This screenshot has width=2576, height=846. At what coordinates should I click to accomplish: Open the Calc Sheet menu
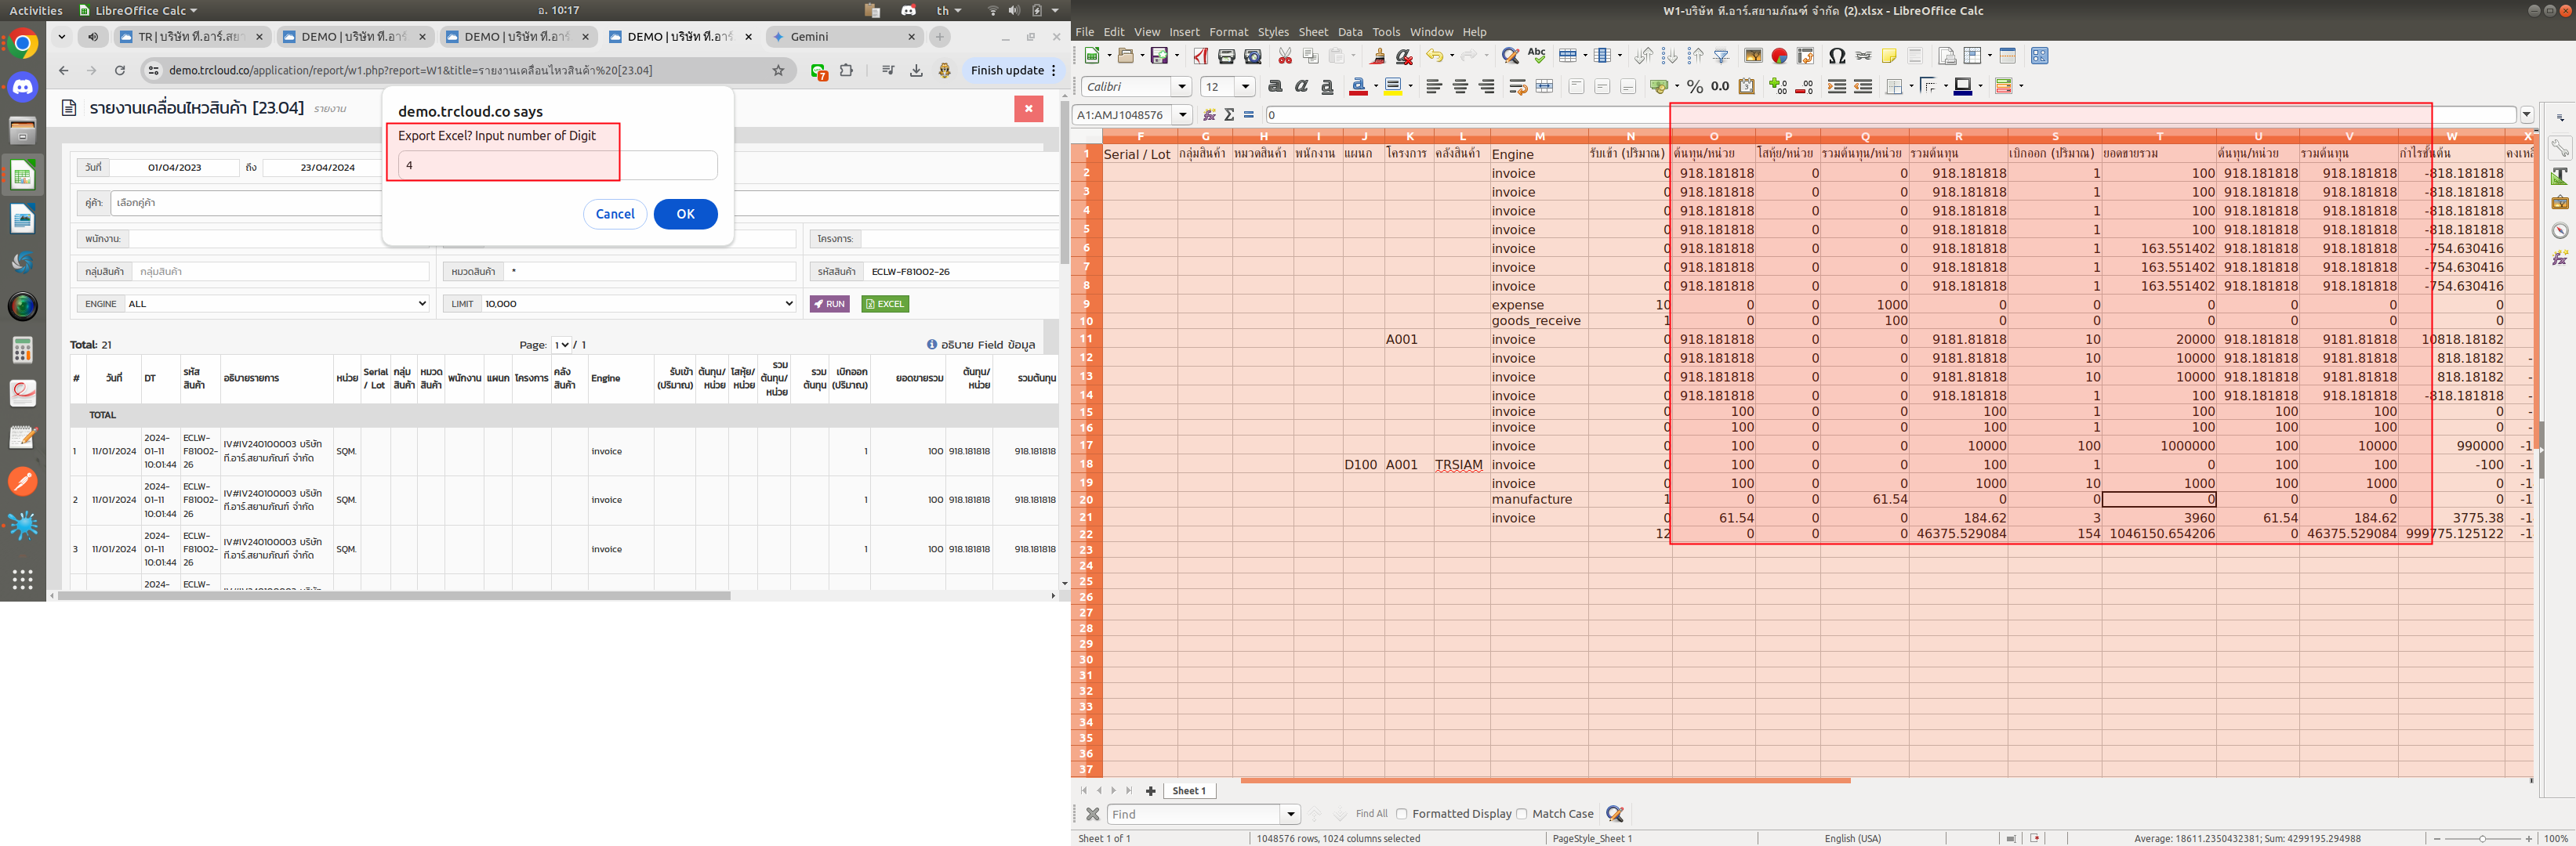(1313, 32)
